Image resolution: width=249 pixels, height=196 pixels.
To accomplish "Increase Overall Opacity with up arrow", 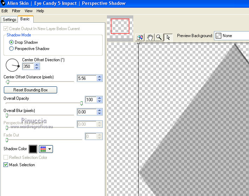I will point(100,98).
